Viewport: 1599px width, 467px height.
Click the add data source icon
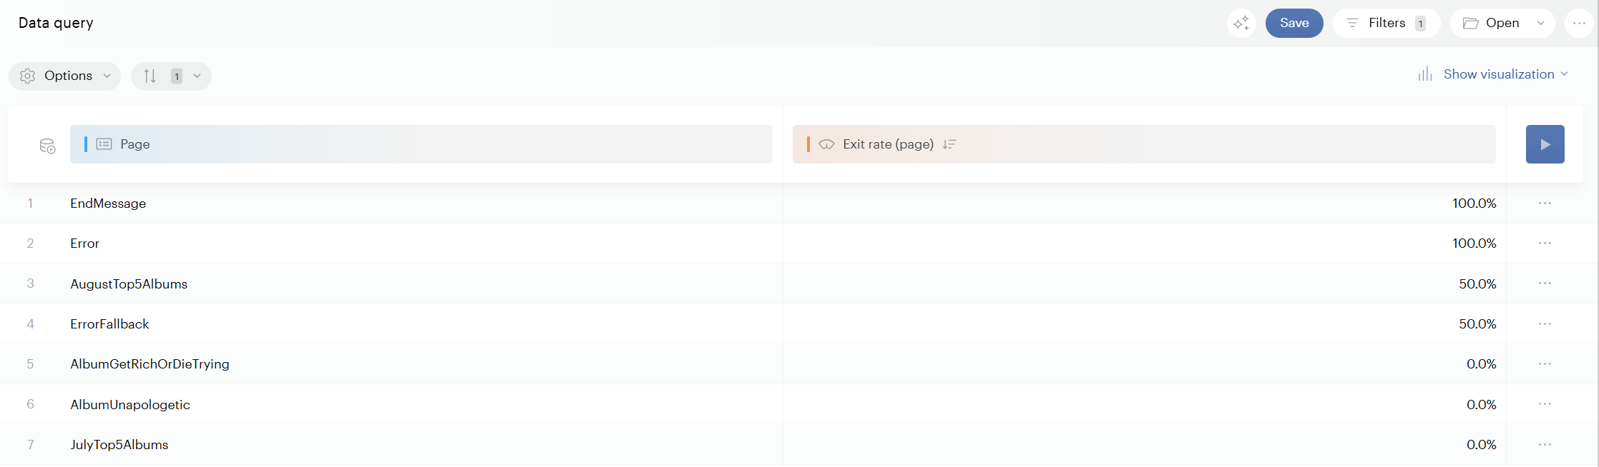[x=47, y=146]
